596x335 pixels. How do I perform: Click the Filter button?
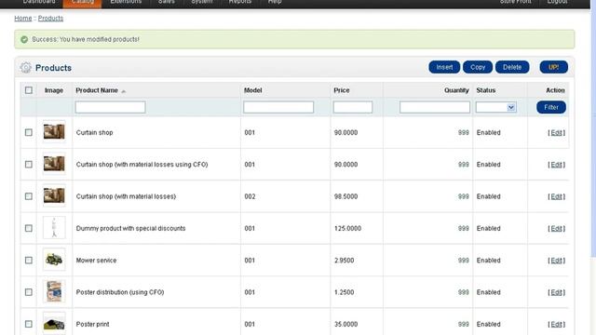[x=551, y=107]
